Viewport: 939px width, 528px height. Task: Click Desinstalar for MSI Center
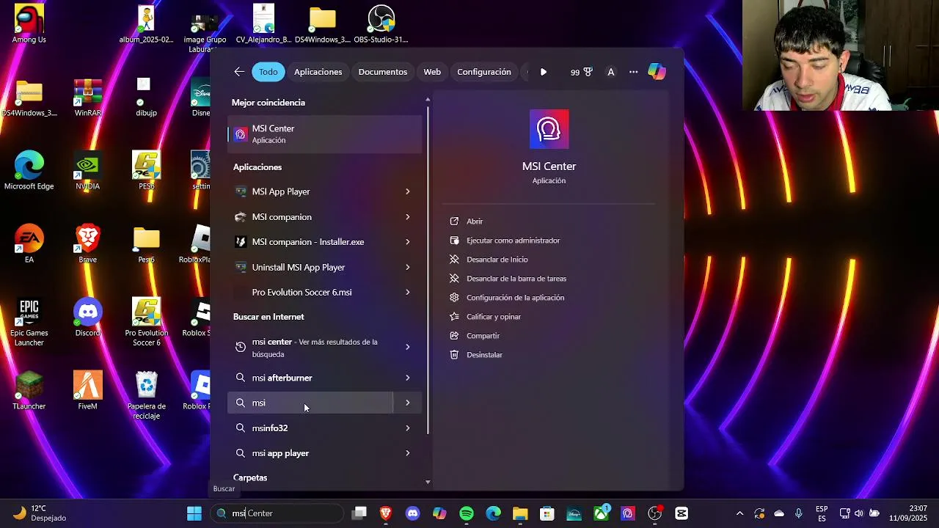point(484,355)
